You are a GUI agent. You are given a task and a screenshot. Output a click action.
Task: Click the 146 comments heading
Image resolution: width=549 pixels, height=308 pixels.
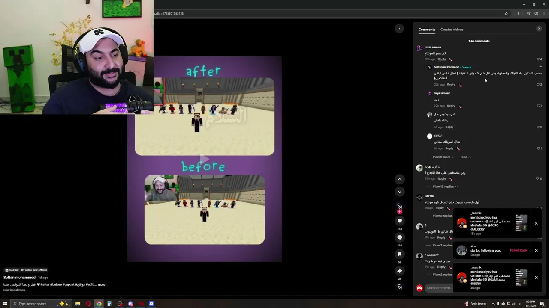479,41
